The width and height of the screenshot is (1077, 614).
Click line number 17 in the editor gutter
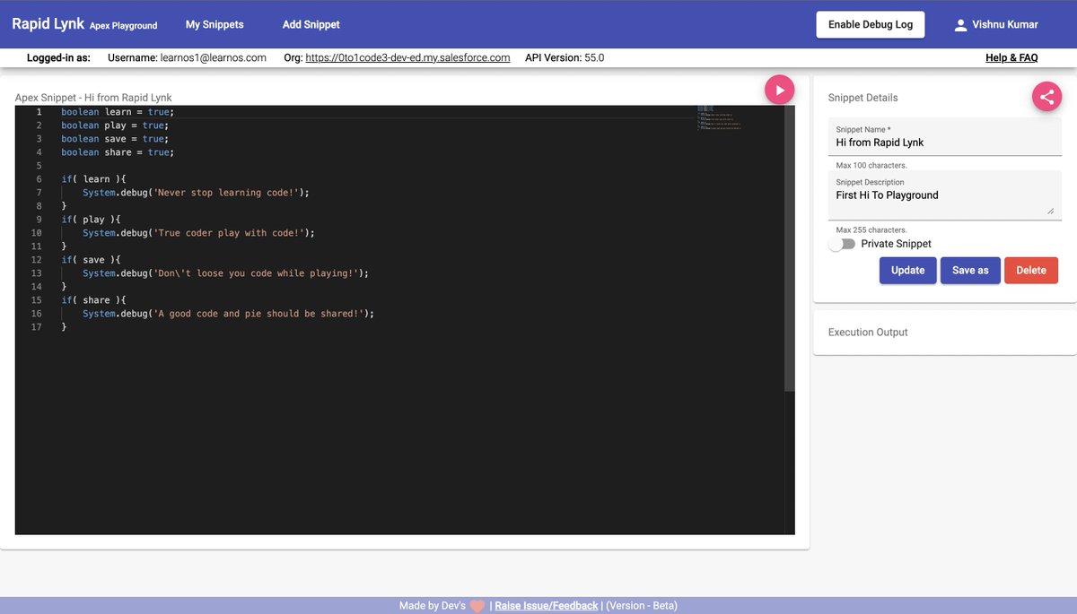point(37,327)
